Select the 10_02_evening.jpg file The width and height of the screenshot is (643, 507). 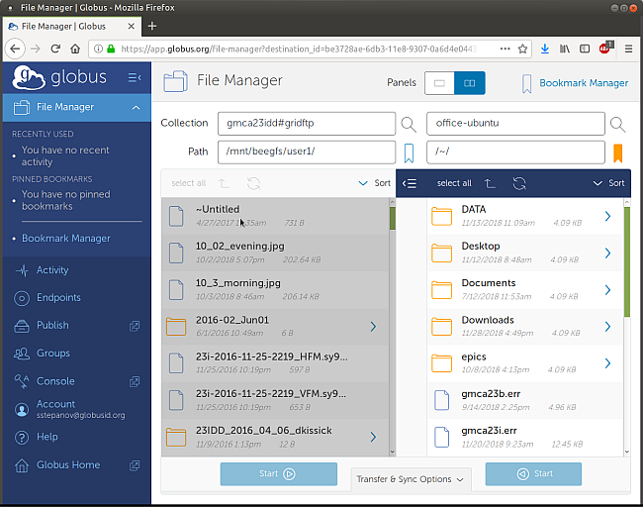[x=275, y=253]
